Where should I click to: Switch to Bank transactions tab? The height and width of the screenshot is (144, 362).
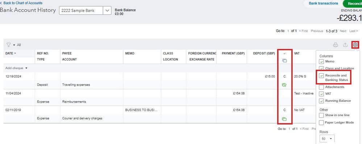point(323,4)
